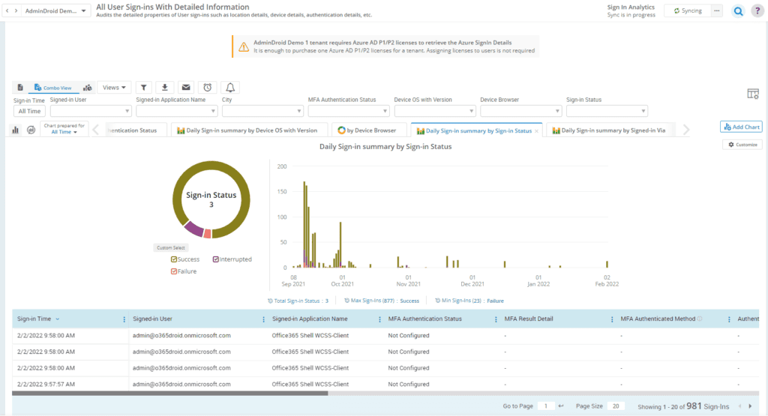
Task: Click the filter funnel icon
Action: coord(144,88)
